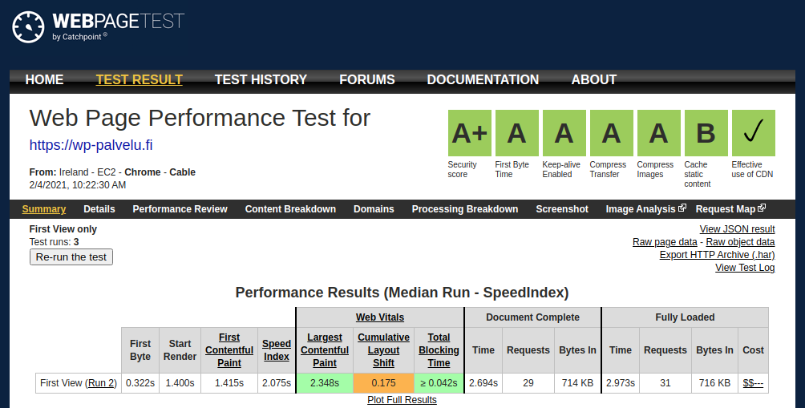Click green 2.348s Largest Contentful Paint cell
The height and width of the screenshot is (408, 805).
pos(325,383)
